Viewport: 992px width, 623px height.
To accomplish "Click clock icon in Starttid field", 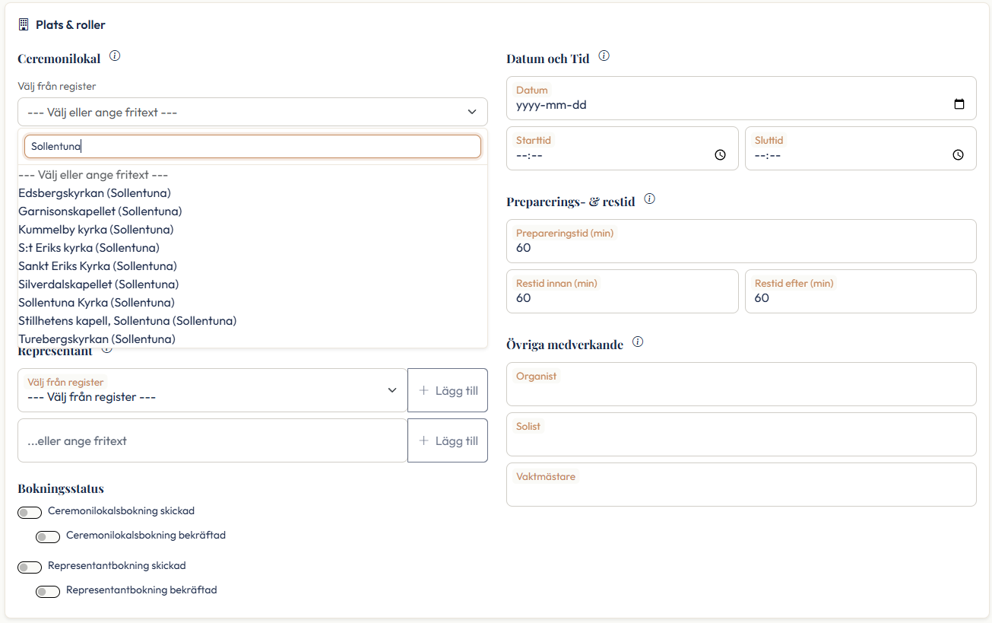I will (x=721, y=155).
